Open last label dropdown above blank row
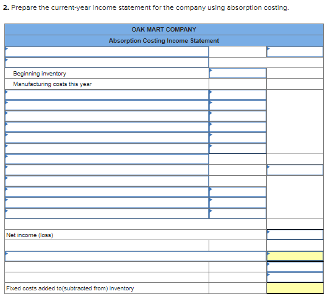The height and width of the screenshot is (299, 330). [x=106, y=214]
